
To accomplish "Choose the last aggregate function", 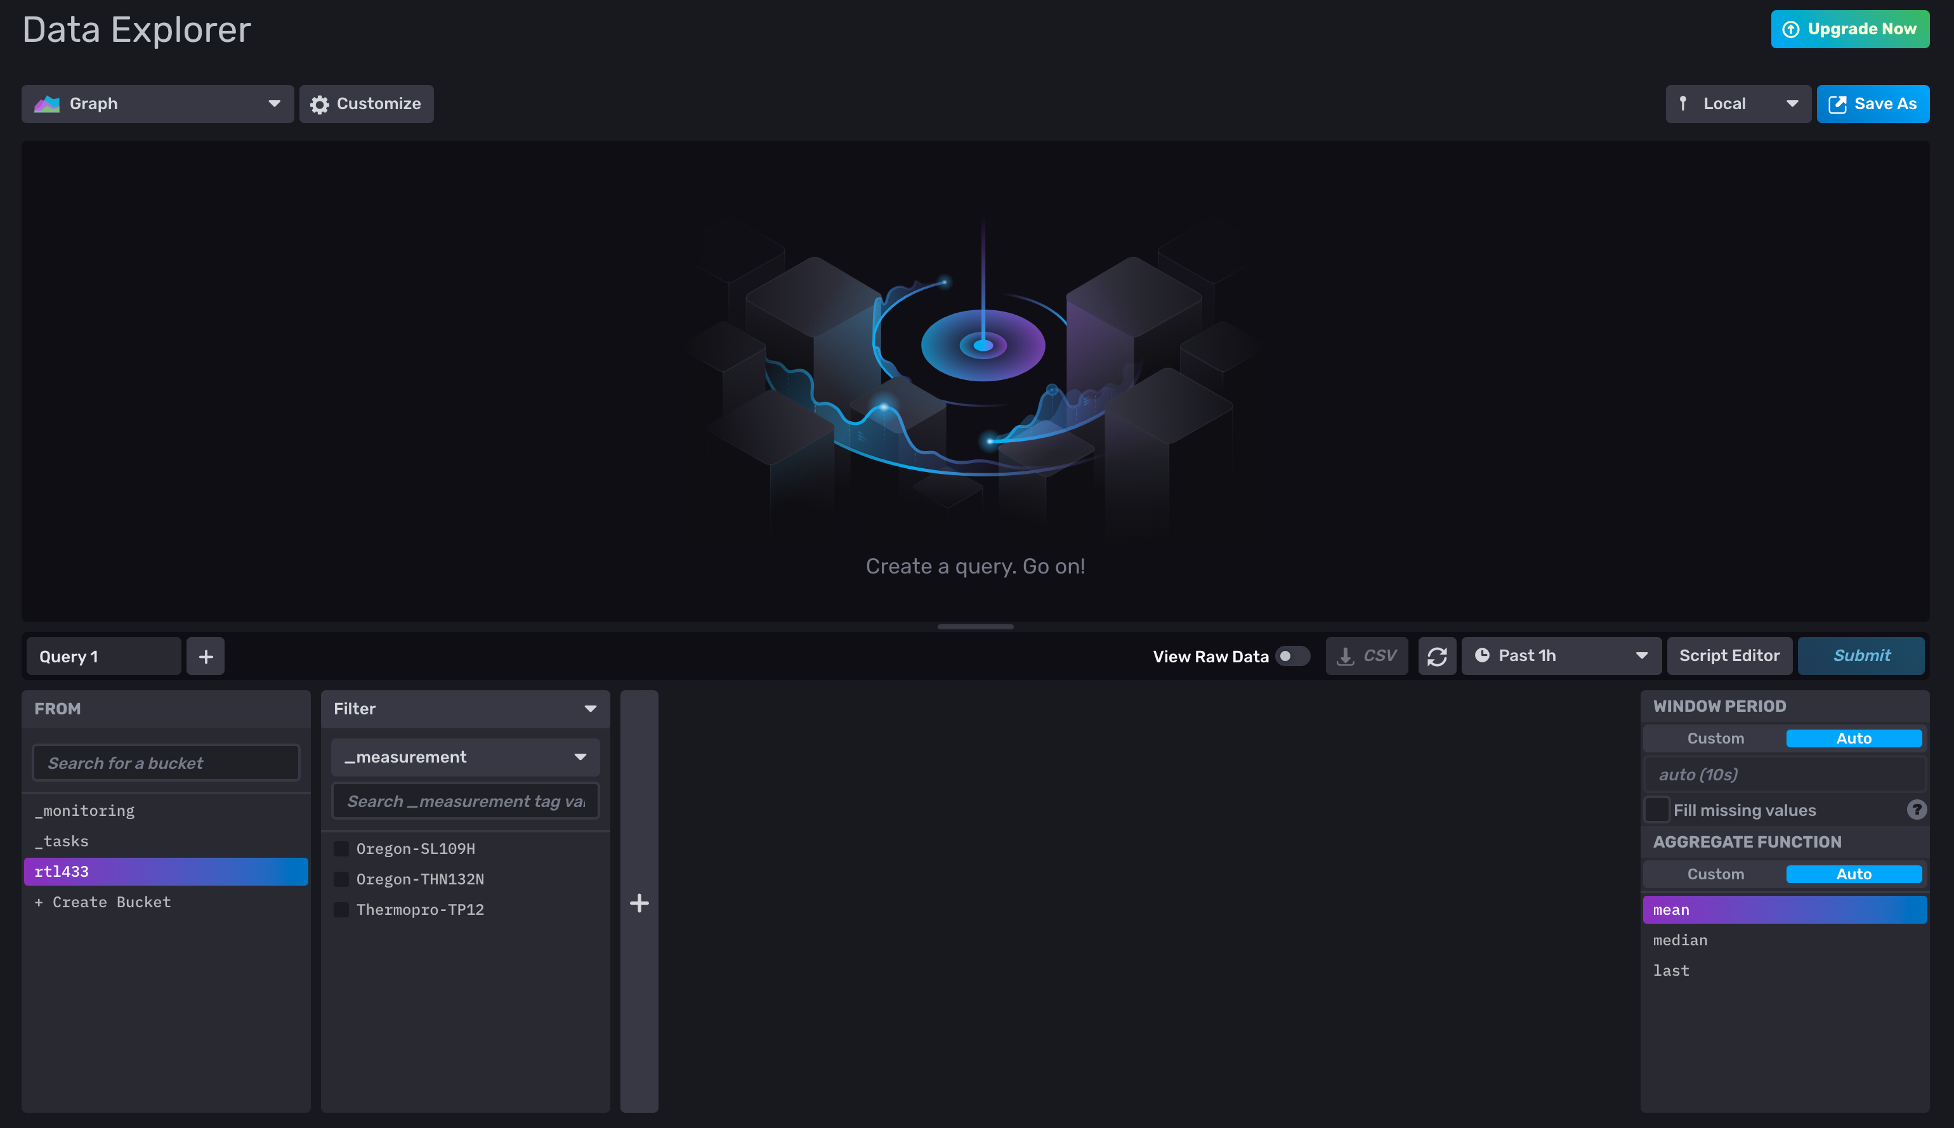I will click(1785, 971).
